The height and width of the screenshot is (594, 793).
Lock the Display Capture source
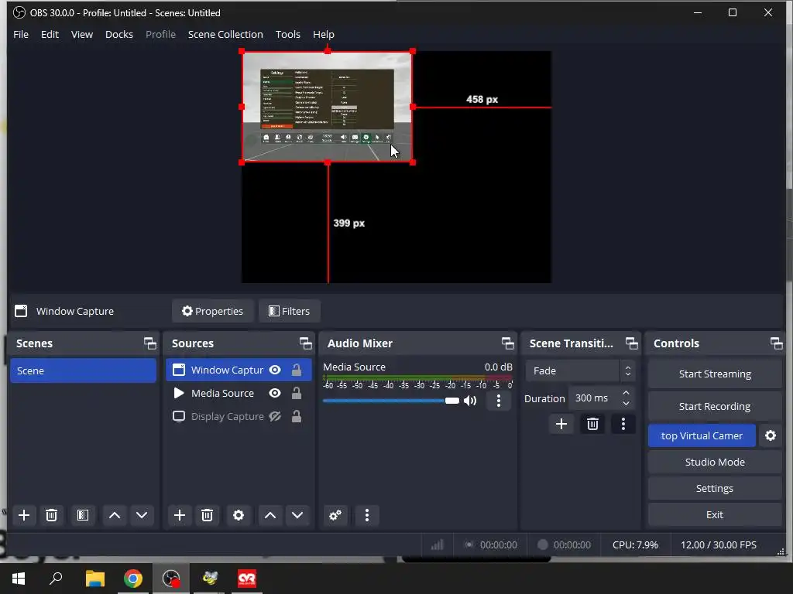(297, 416)
